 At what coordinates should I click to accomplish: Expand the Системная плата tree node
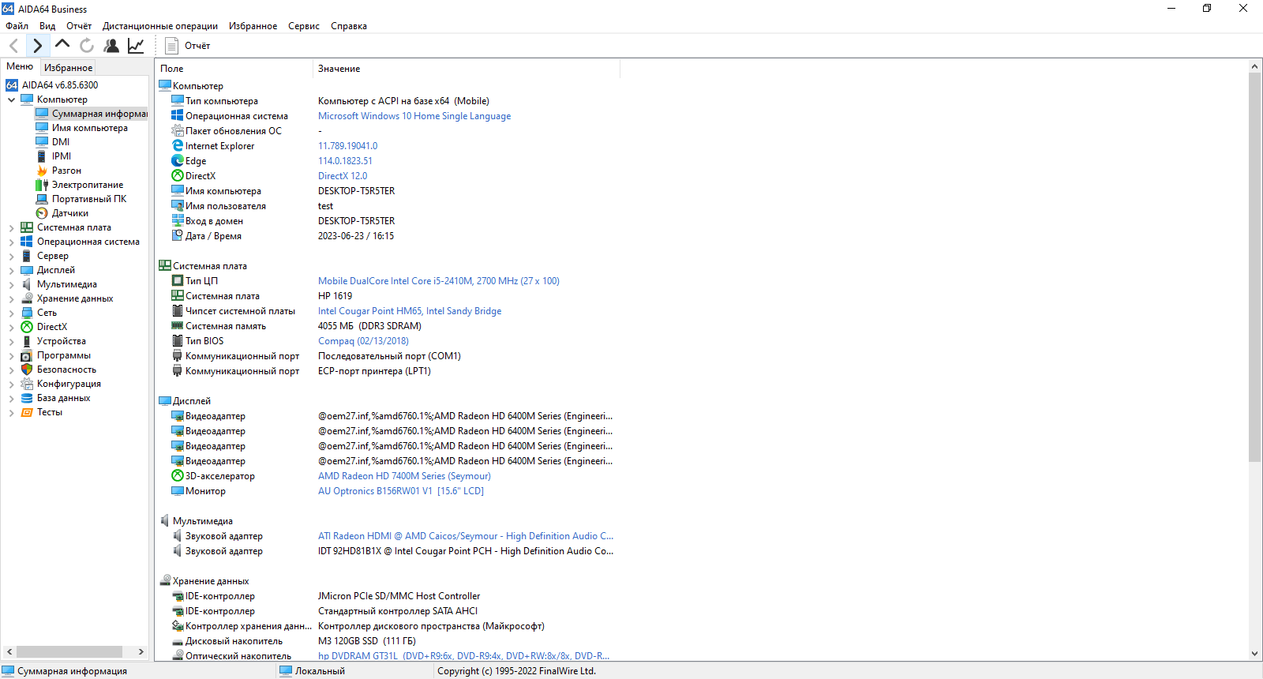(x=11, y=227)
